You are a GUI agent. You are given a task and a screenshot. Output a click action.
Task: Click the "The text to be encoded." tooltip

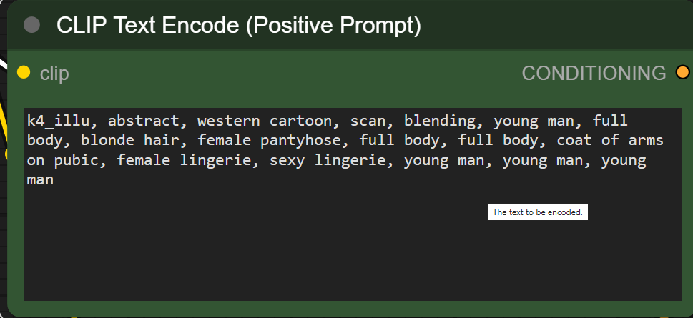pyautogui.click(x=538, y=212)
